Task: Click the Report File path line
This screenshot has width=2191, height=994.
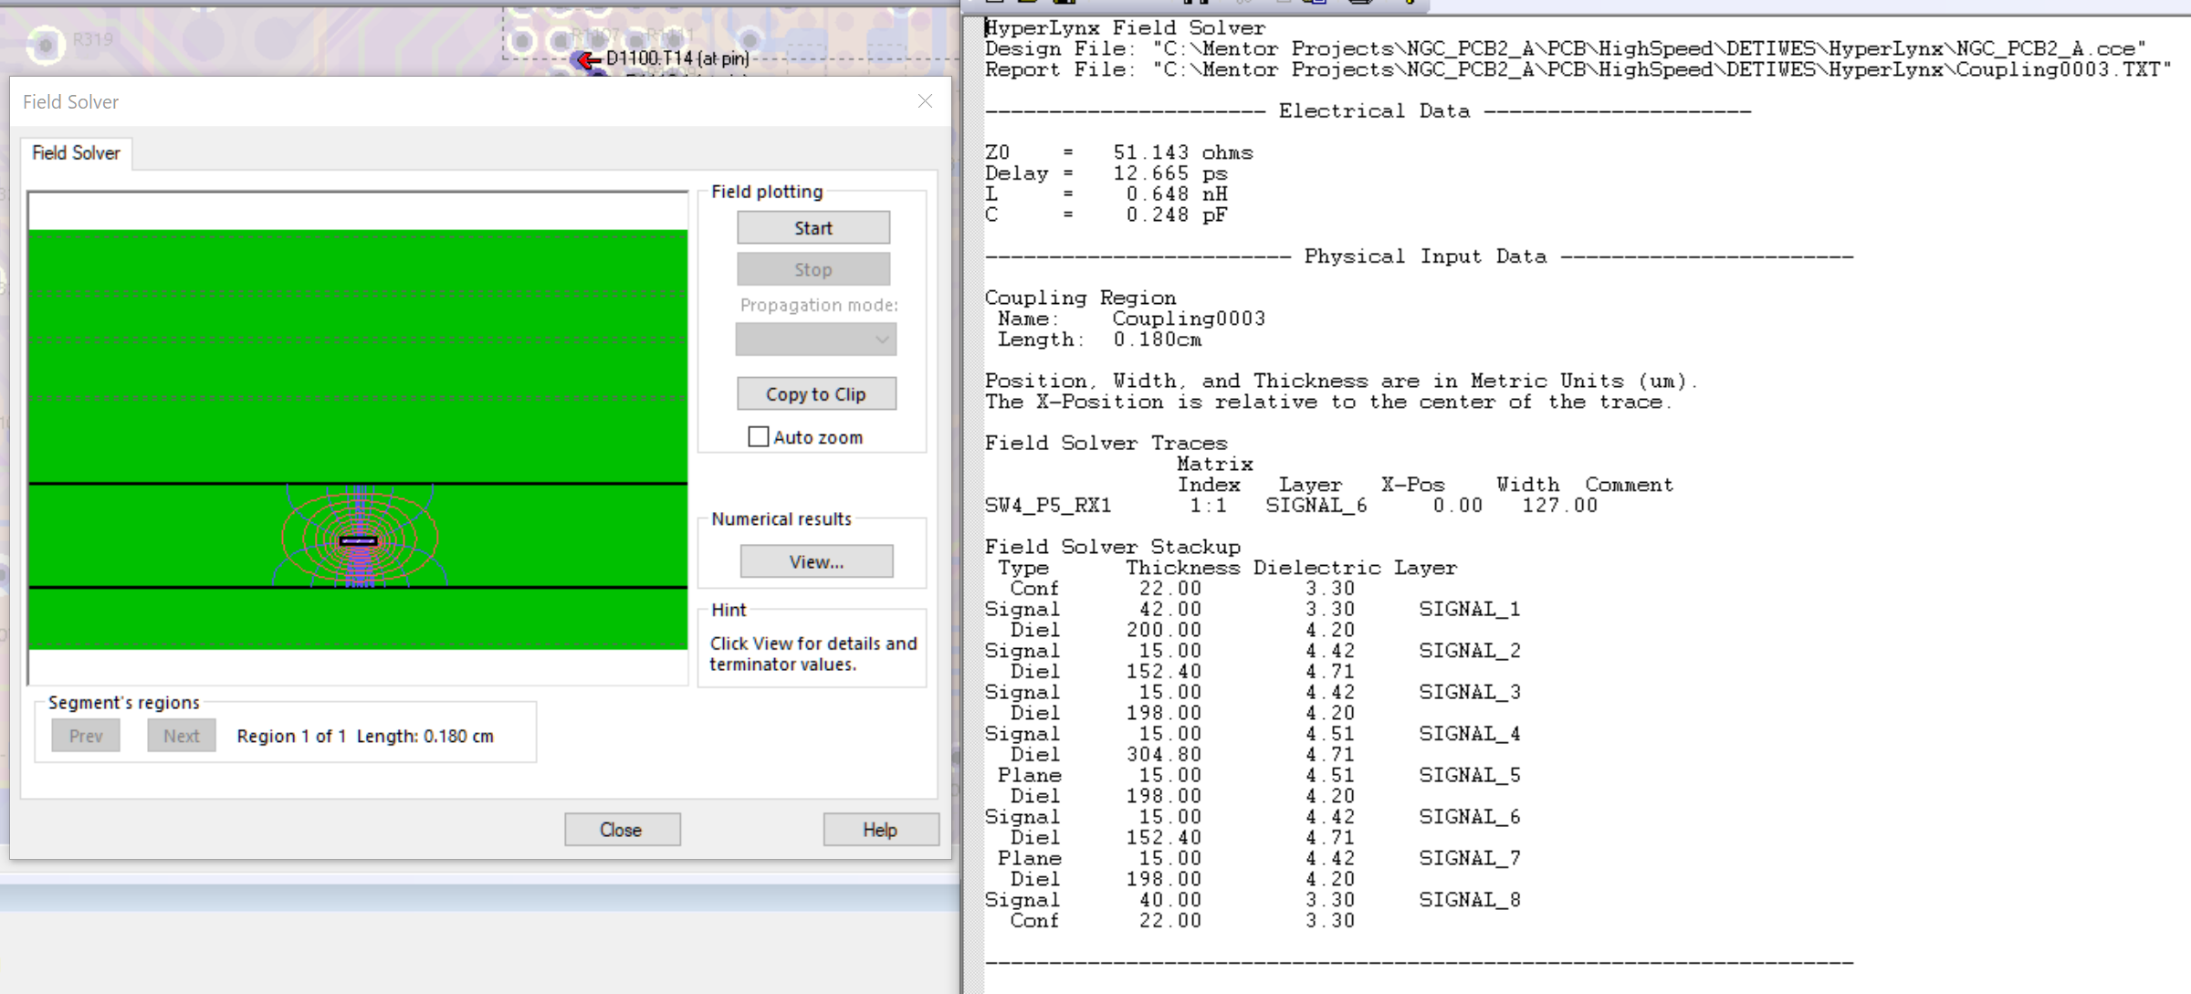Action: [x=1578, y=70]
